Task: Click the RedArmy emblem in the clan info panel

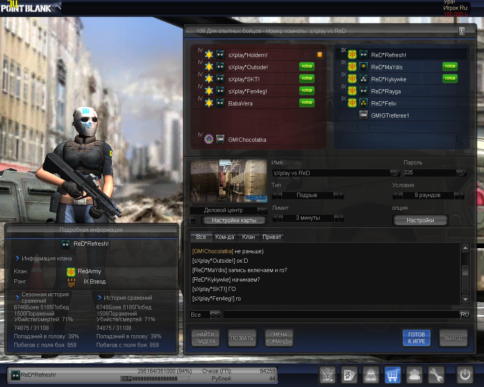Action: [71, 272]
